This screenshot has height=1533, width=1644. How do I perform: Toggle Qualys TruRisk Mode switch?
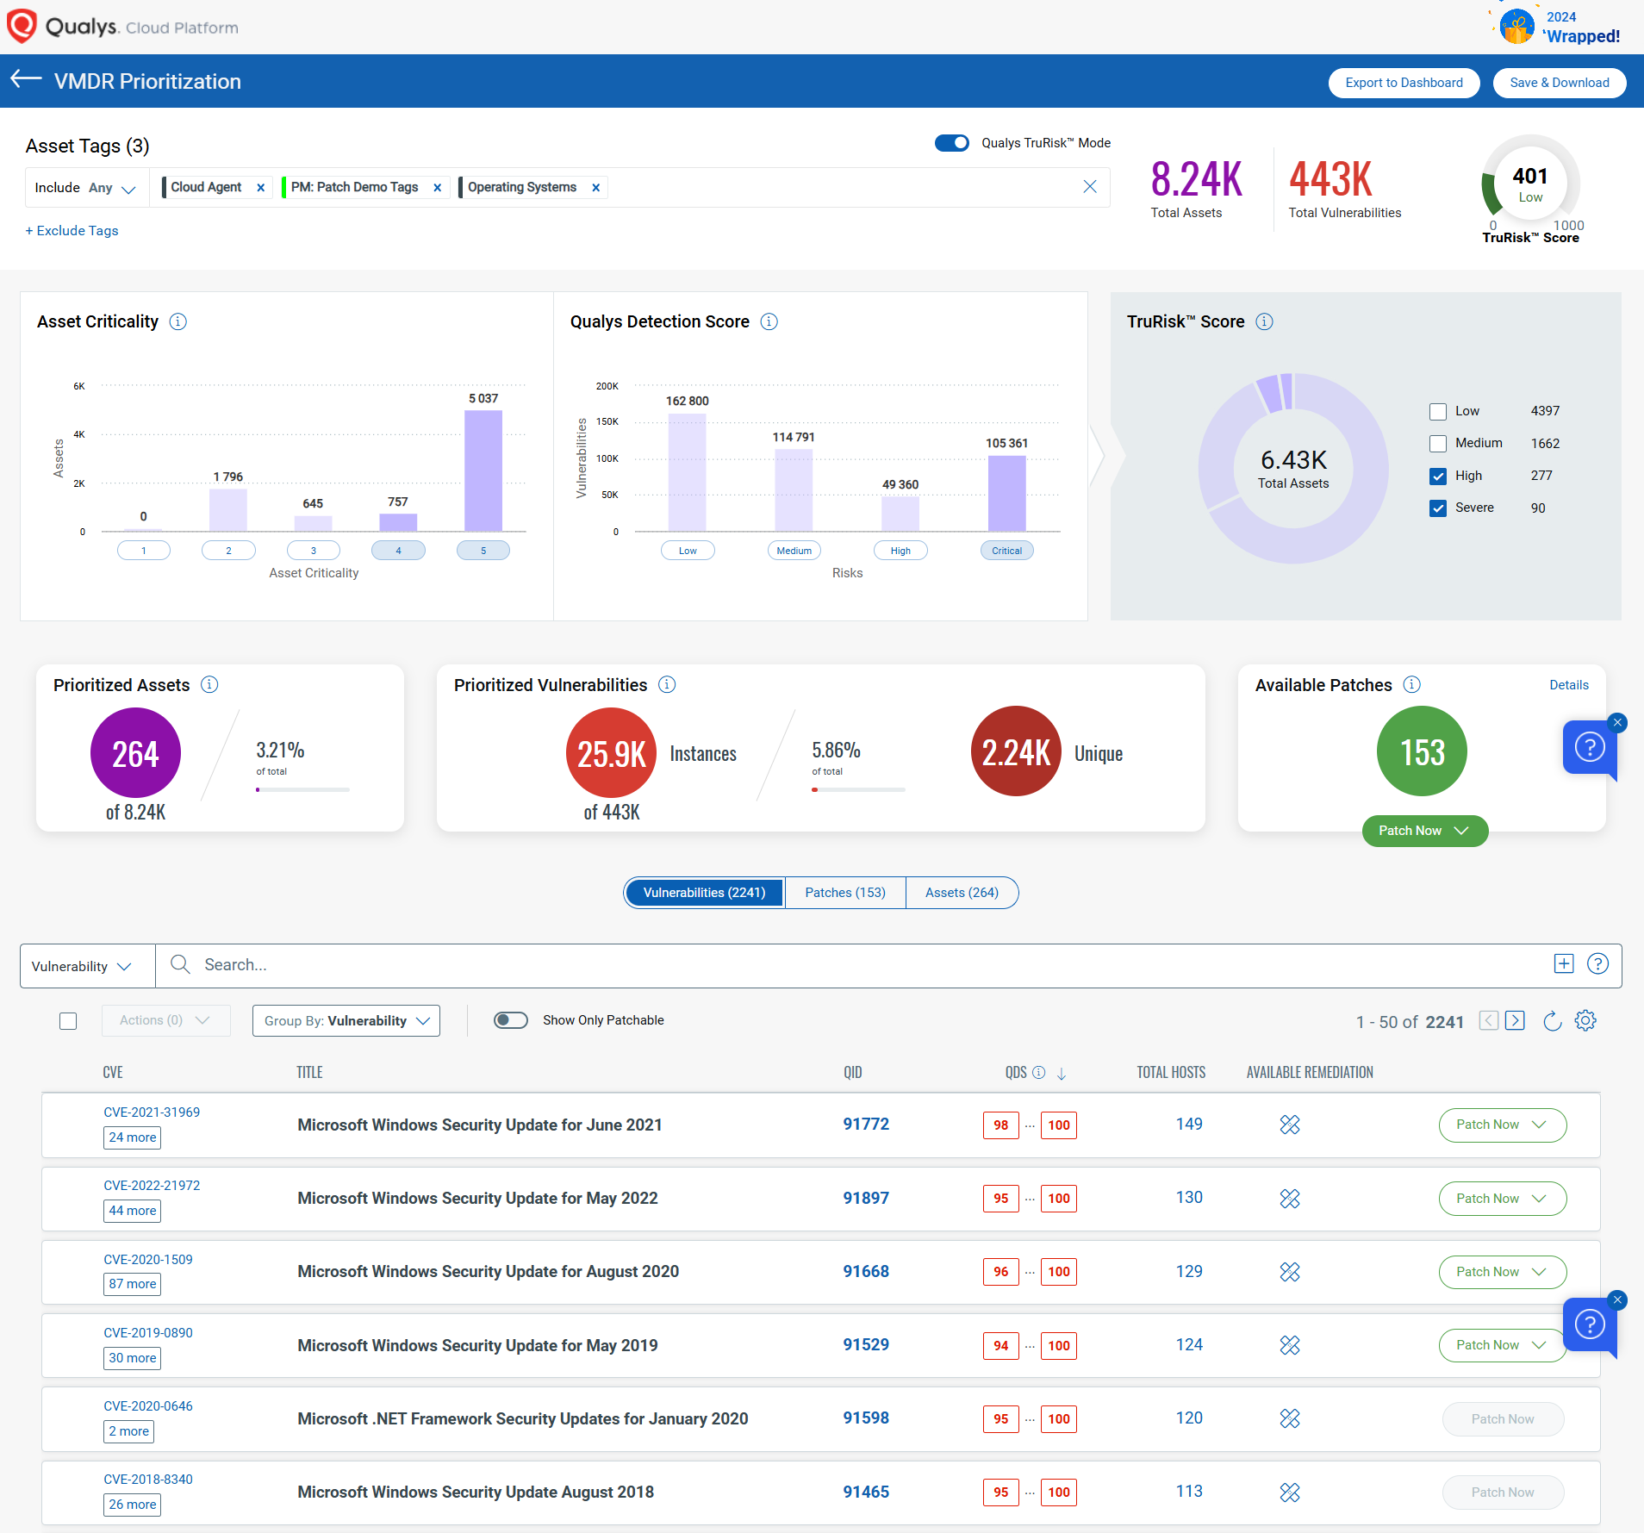tap(952, 143)
